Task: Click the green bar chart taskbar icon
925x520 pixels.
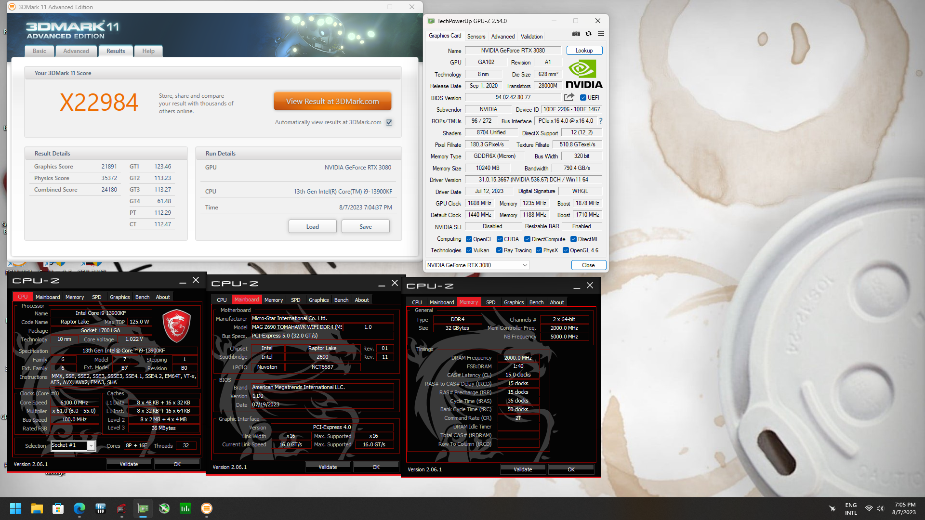Action: 185,508
